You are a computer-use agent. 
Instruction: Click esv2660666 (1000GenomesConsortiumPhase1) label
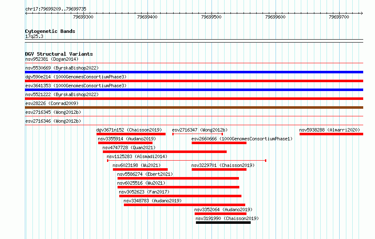[242, 139]
